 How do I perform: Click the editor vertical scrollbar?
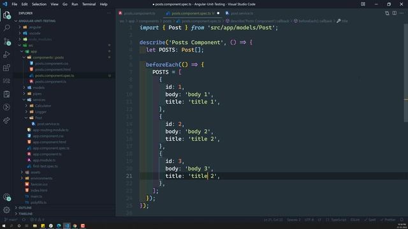point(406,73)
